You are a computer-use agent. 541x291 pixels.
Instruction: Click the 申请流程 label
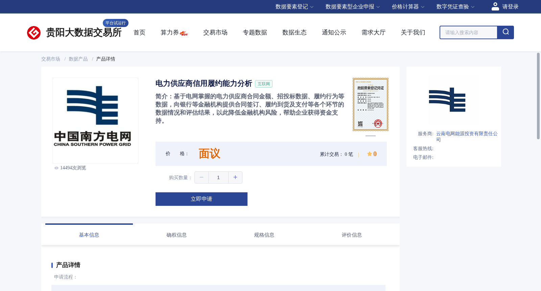click(x=66, y=277)
